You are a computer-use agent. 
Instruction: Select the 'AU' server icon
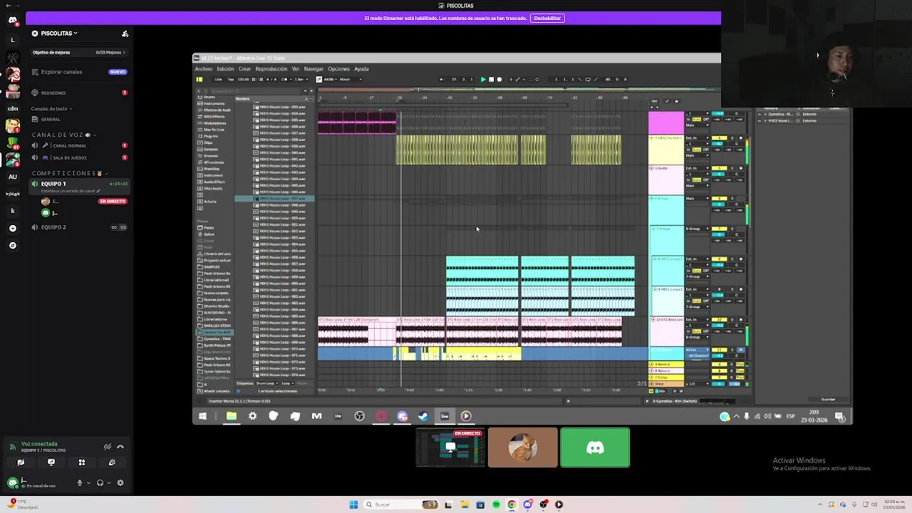click(x=12, y=177)
